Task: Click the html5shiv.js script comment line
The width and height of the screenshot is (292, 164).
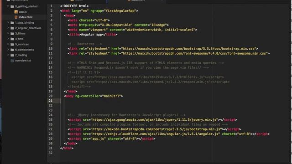Action: 148,77
